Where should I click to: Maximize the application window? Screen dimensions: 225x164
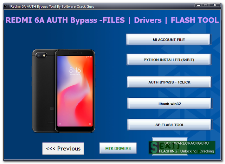pyautogui.click(x=206, y=5)
